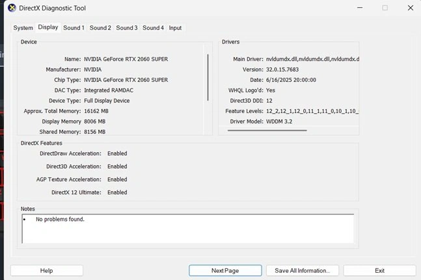This screenshot has width=421, height=280.
Task: Click the Chip Type value text
Action: tap(126, 80)
